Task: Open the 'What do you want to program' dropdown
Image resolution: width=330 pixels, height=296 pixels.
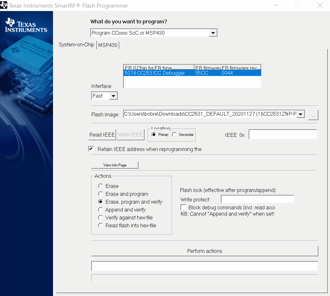Action: click(x=213, y=33)
